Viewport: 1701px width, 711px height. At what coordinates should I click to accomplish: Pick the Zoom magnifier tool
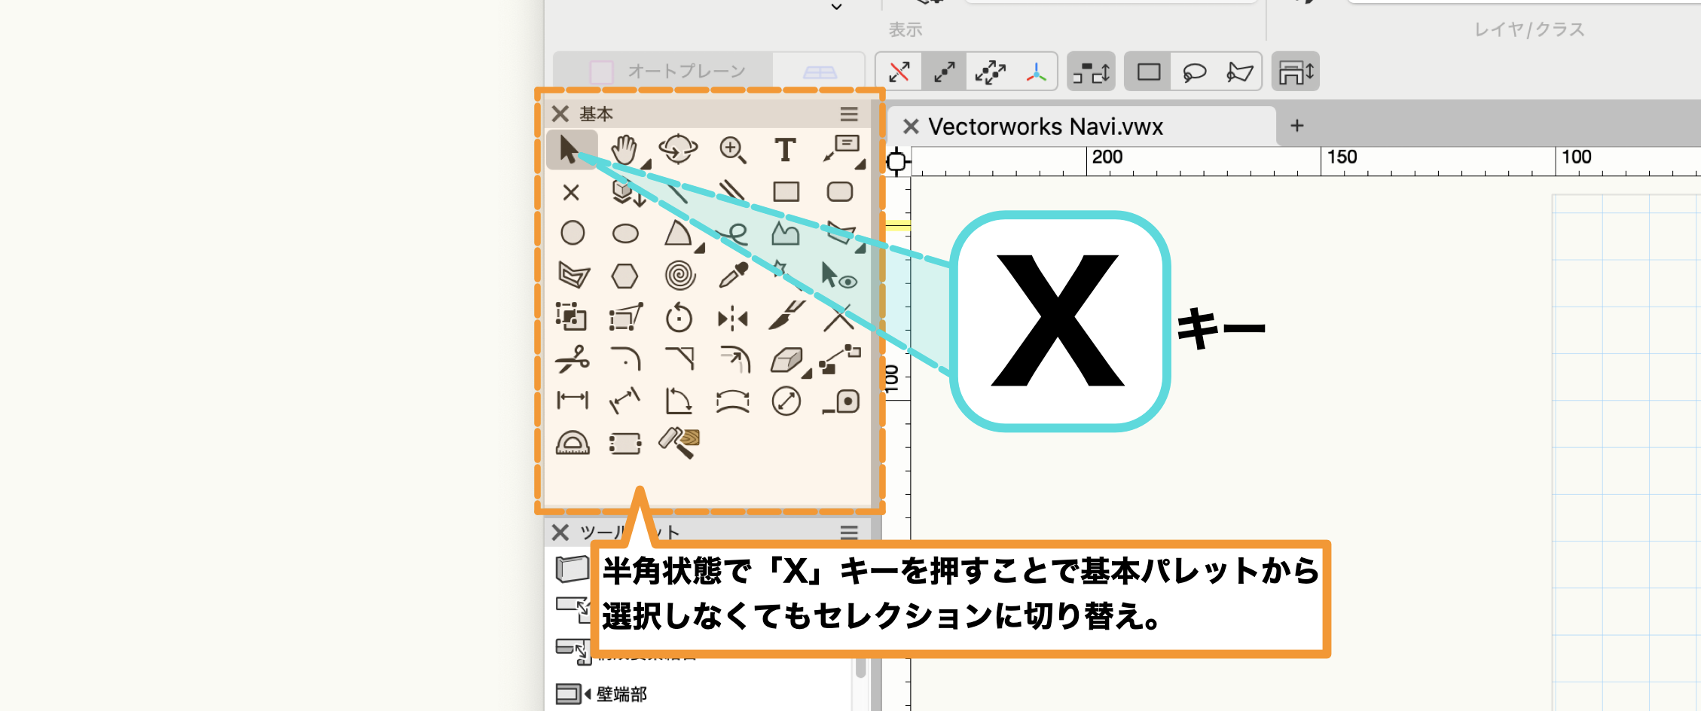pos(732,150)
